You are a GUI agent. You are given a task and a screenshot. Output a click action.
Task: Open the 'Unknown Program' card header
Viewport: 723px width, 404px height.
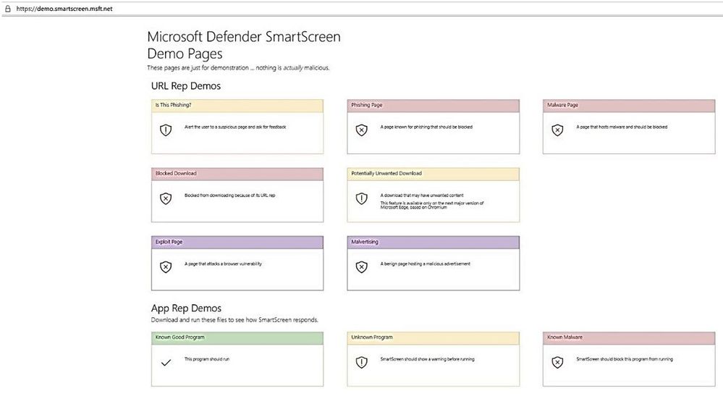pos(434,337)
